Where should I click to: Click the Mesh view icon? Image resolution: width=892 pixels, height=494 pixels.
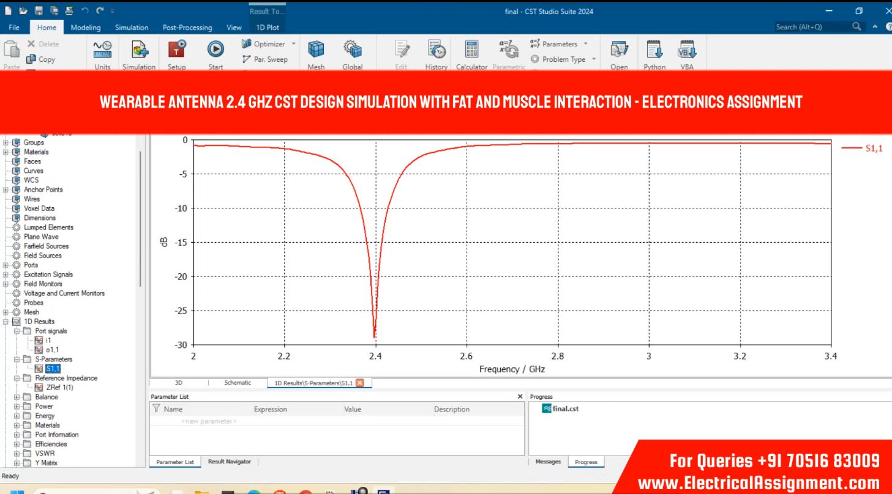click(x=316, y=50)
